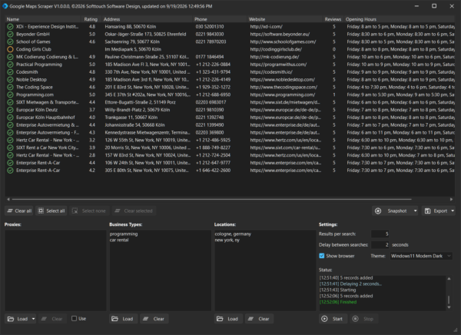Click the Stop button

point(363,319)
